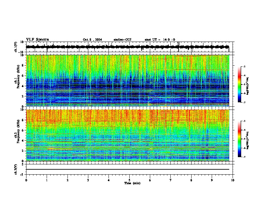Image resolution: width=262 pixels, height=202 pixels.
Task: Click the time axis tick label 10
Action: 233,180
